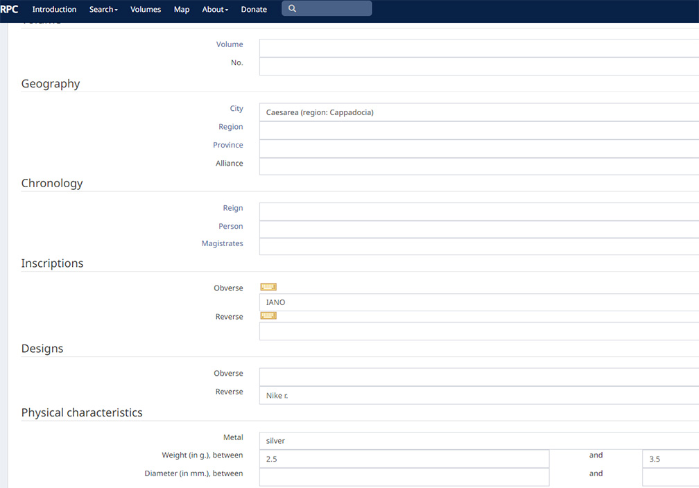Image resolution: width=699 pixels, height=488 pixels.
Task: Click the maximum weight field with 3.5
Action: pyautogui.click(x=671, y=459)
